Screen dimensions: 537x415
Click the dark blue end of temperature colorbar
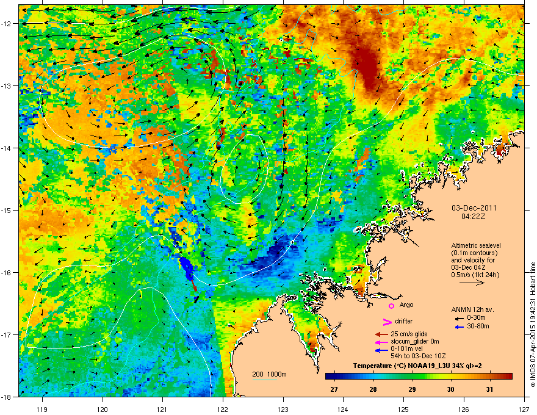pos(329,377)
